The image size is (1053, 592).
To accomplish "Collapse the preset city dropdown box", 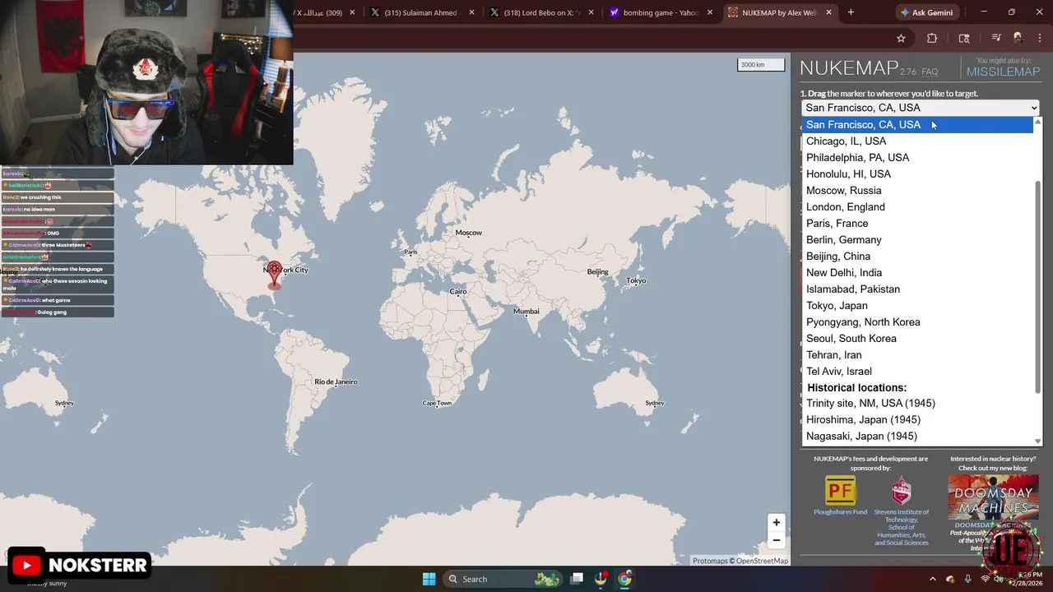I will (920, 108).
